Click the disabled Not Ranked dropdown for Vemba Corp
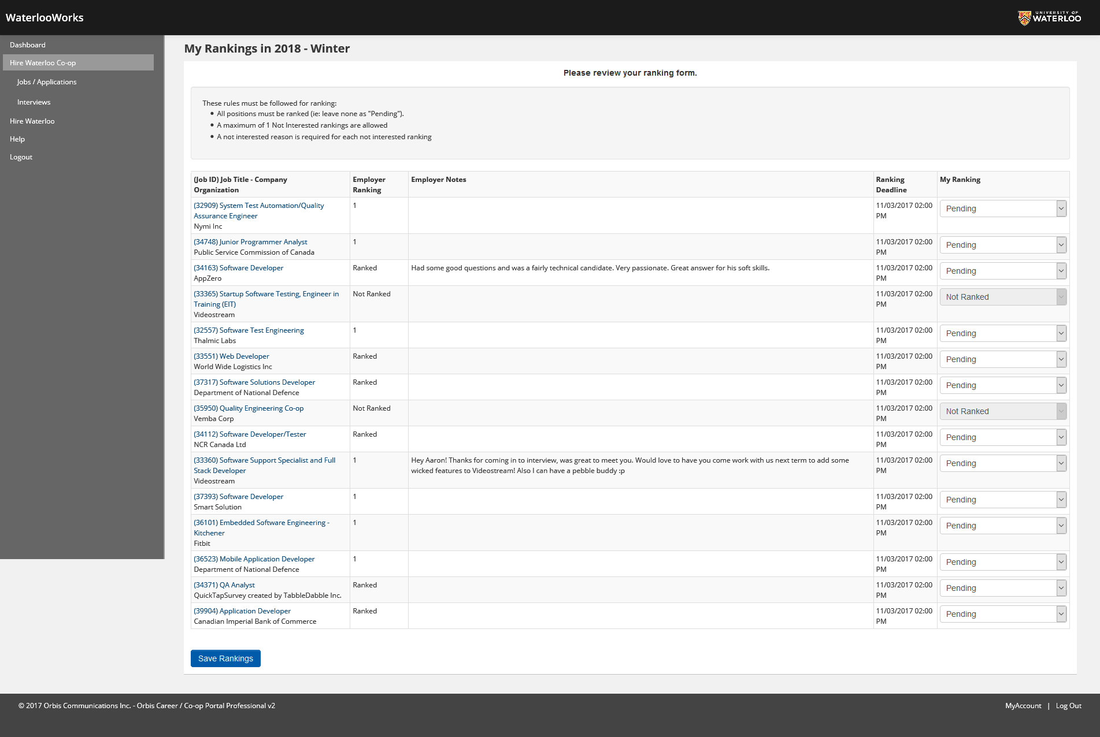This screenshot has width=1100, height=737. 1003,411
